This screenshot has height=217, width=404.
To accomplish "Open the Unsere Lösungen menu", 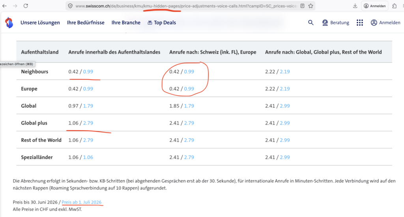I will (40, 22).
